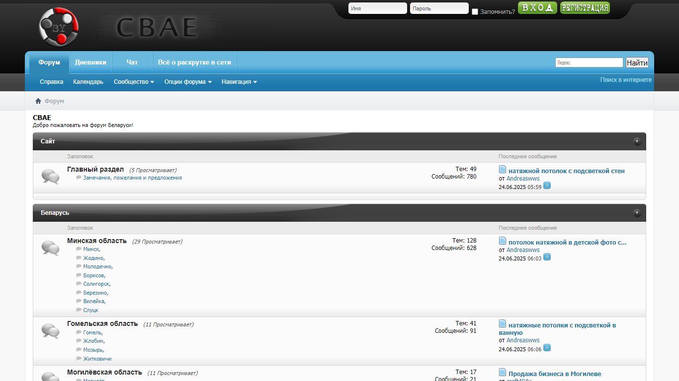Open the Вилейка subforum
The width and height of the screenshot is (679, 381).
(94, 302)
